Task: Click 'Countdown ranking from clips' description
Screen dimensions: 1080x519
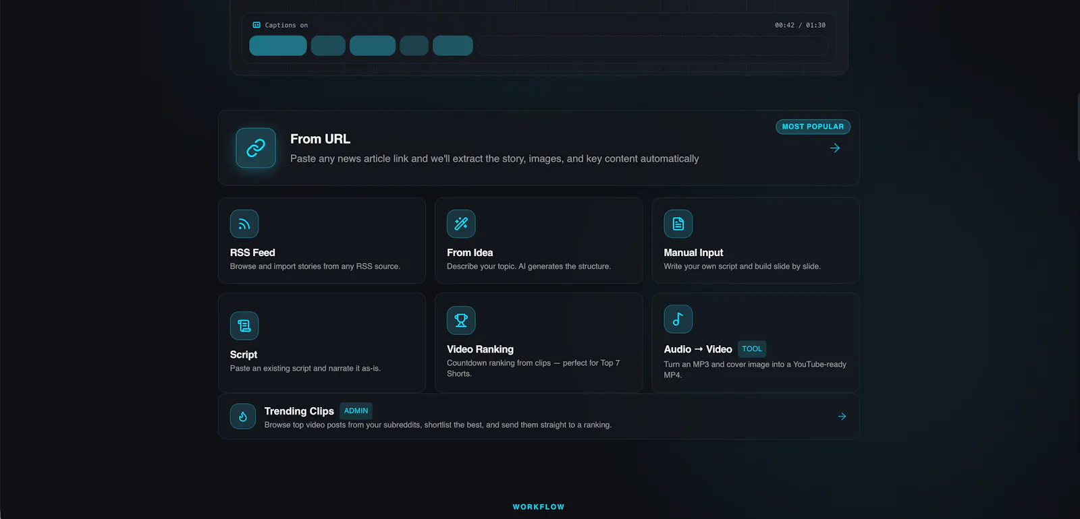Action: tap(533, 368)
